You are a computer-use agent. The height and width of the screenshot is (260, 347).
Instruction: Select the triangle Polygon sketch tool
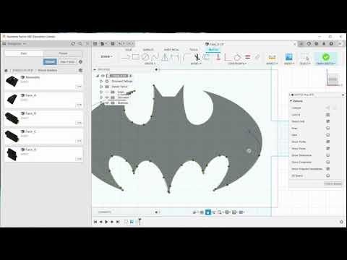[x=165, y=57]
